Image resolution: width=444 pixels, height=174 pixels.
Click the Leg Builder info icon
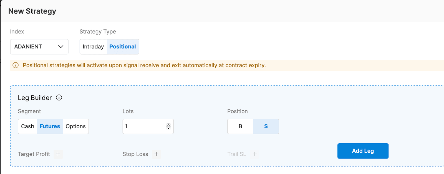[x=59, y=98]
